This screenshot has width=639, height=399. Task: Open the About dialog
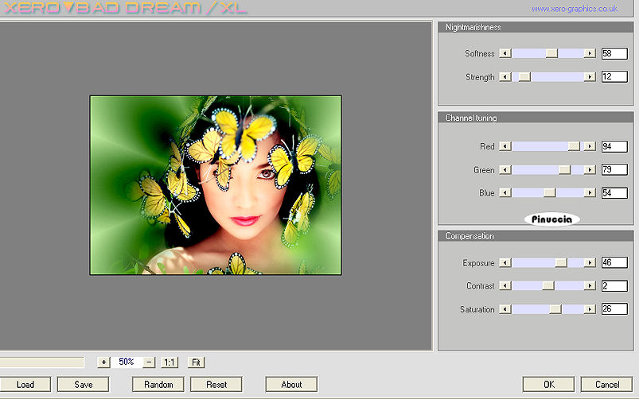tap(291, 385)
